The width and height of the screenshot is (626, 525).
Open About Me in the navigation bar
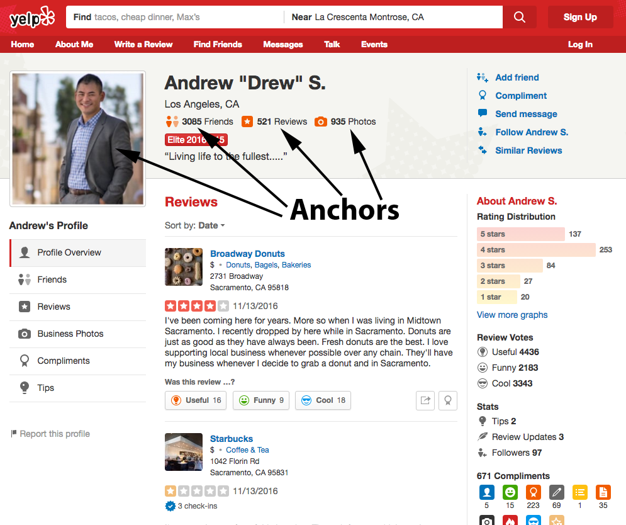74,44
